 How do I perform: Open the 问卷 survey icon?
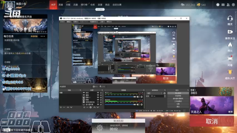coord(230,59)
